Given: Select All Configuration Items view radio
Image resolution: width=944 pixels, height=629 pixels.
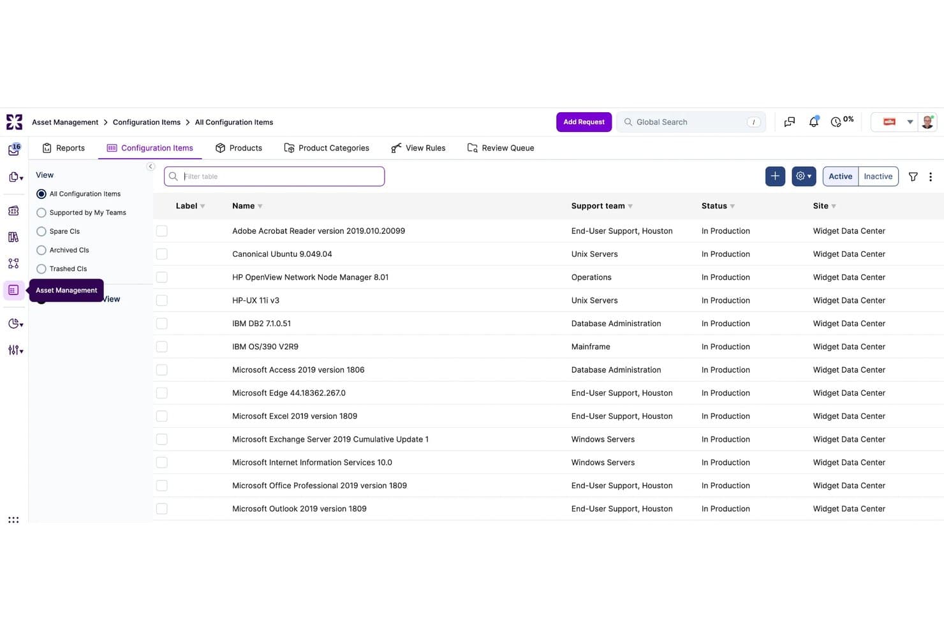Looking at the screenshot, I should tap(41, 194).
